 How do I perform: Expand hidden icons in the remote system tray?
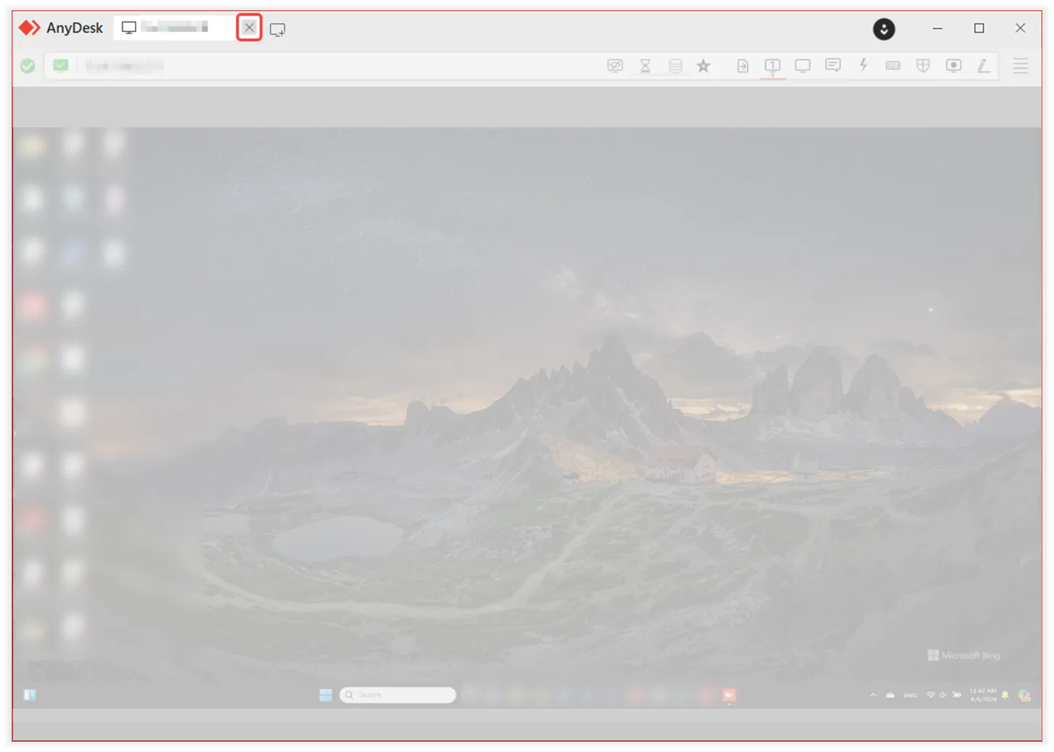coord(873,695)
